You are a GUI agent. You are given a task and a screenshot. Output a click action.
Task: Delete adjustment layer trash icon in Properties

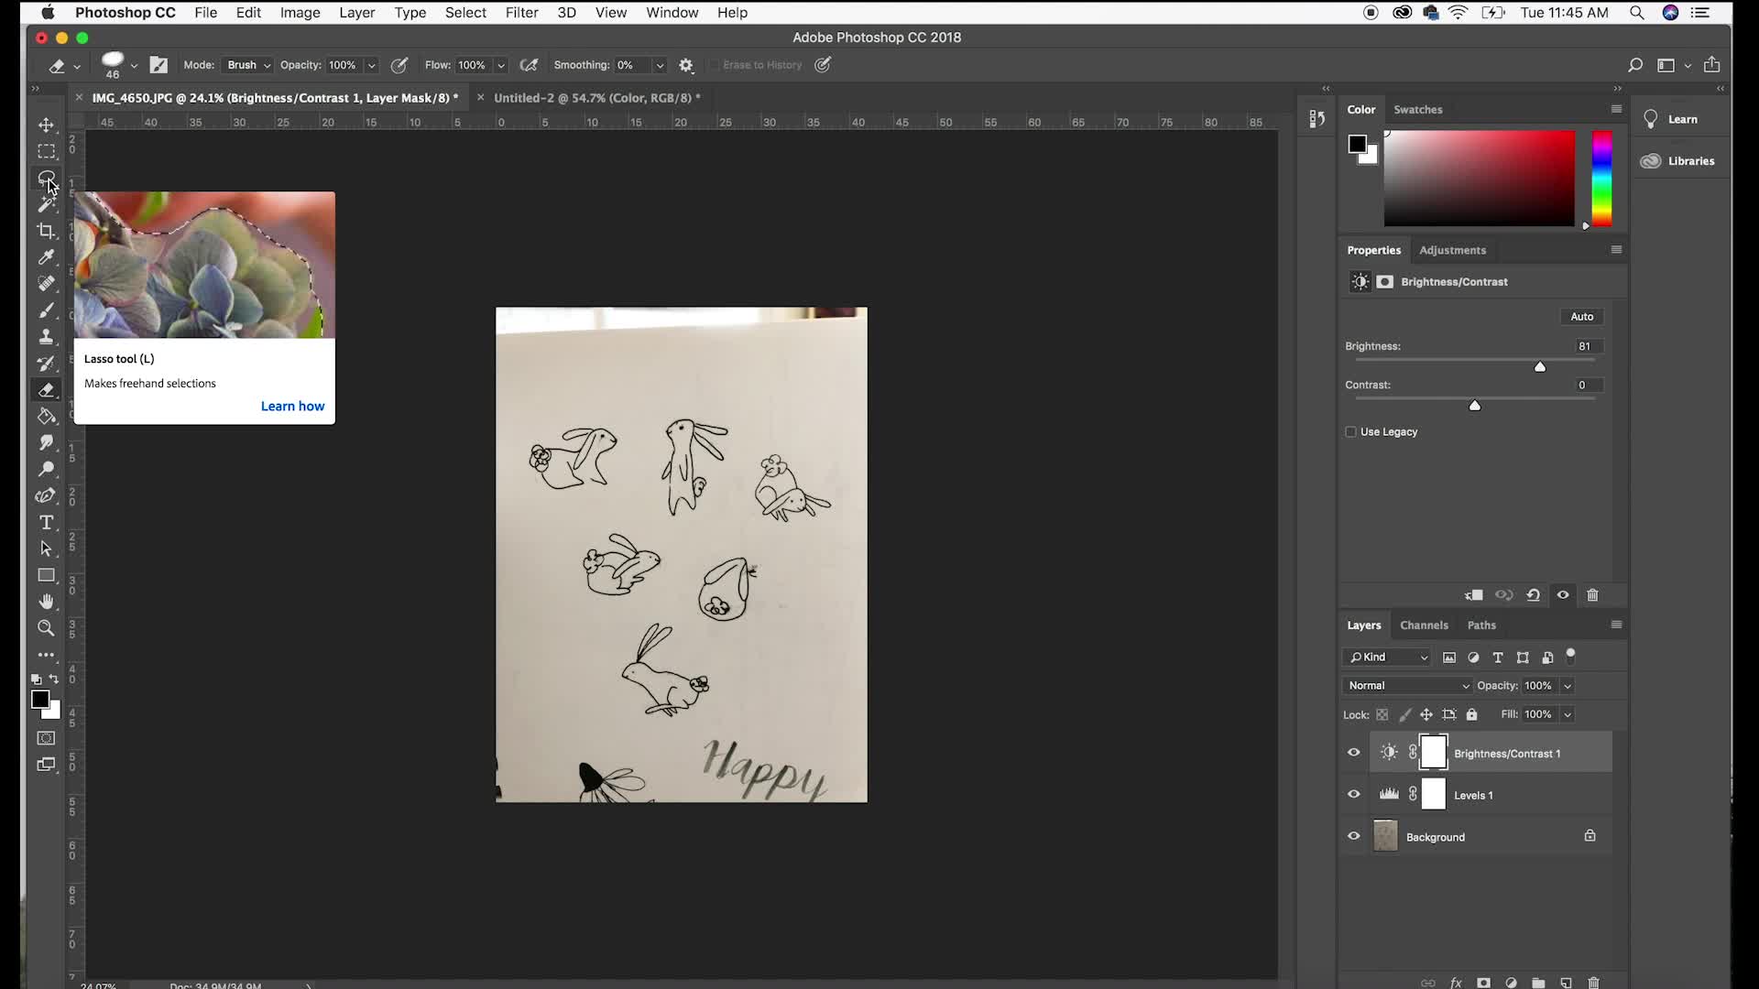[x=1592, y=595]
